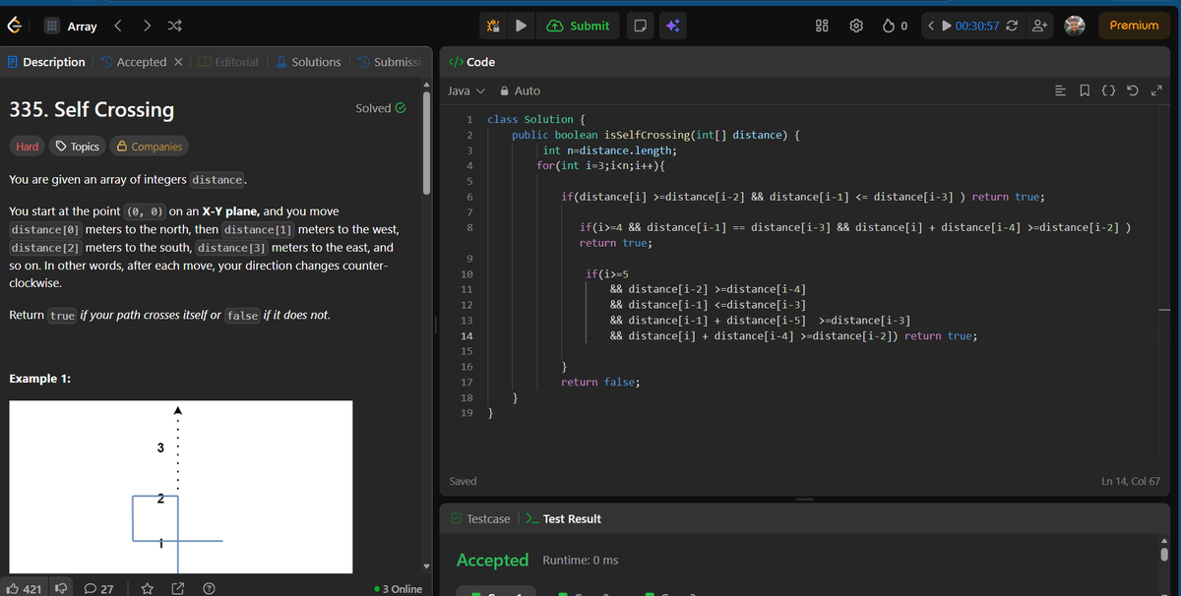The image size is (1181, 596).
Task: Open the Java language dropdown
Action: tap(466, 90)
